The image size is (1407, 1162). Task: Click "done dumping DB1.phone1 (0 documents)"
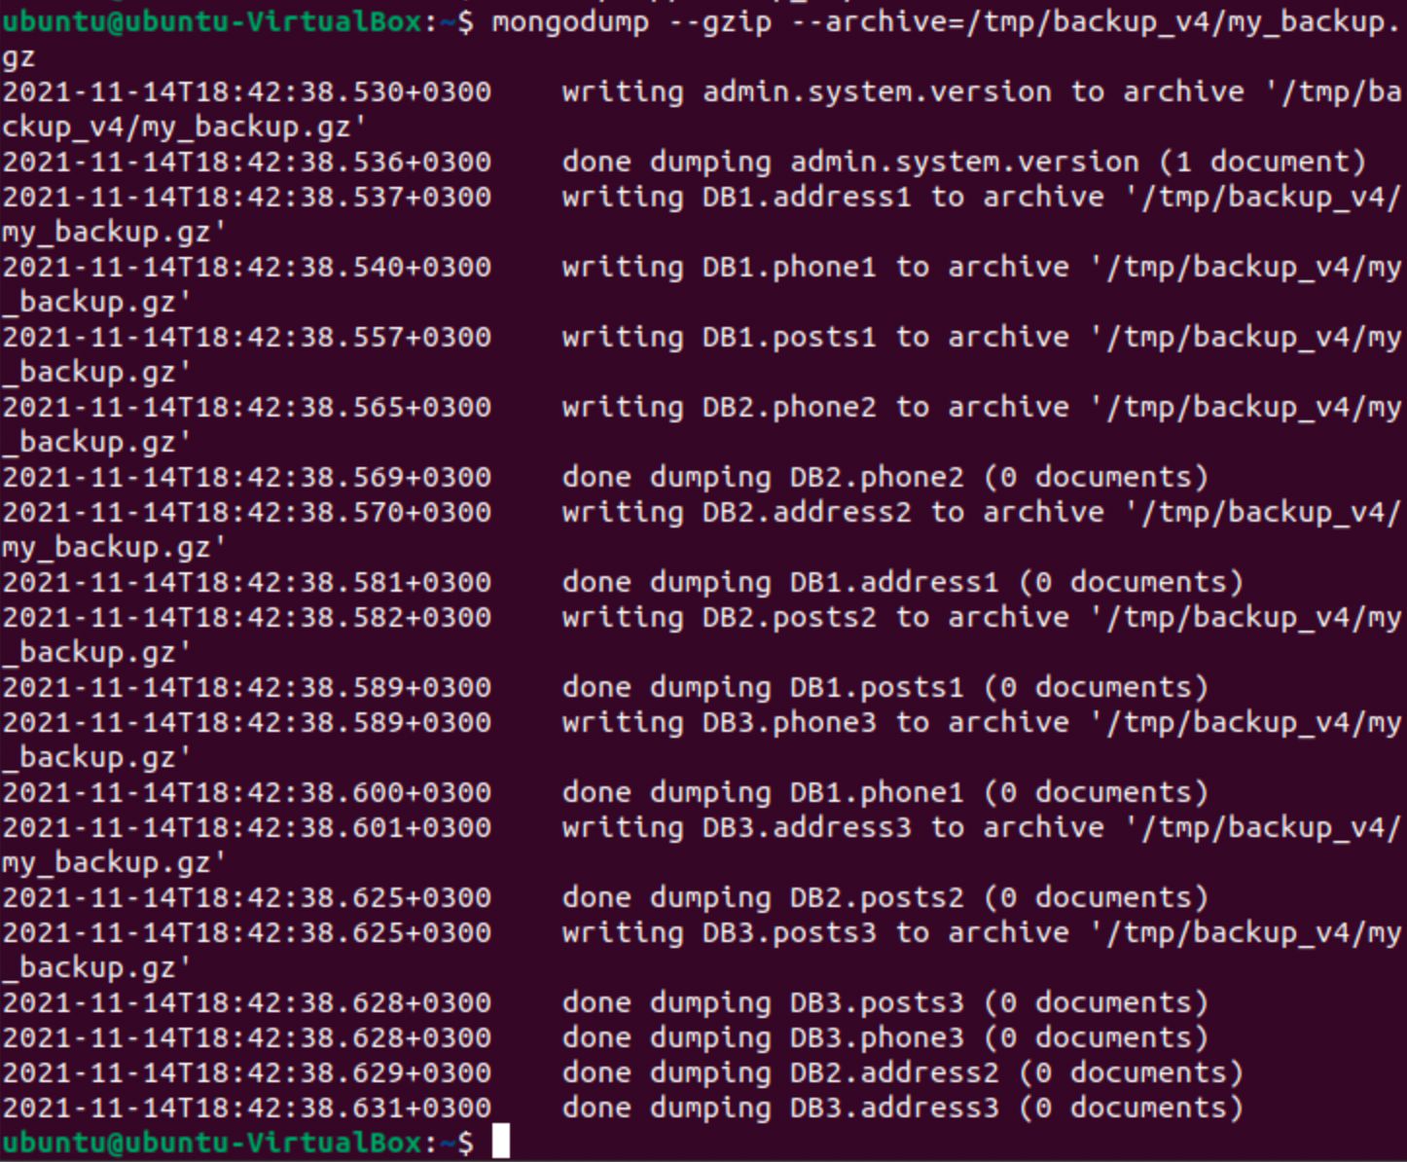tap(885, 792)
